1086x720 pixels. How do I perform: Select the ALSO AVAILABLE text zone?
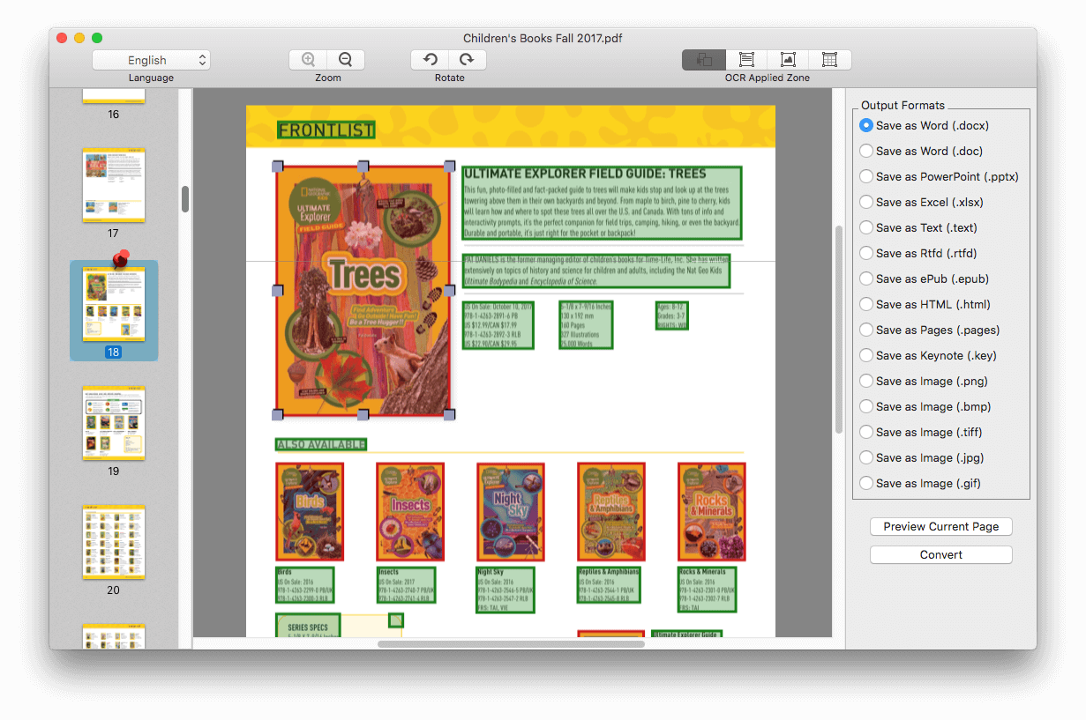click(321, 444)
